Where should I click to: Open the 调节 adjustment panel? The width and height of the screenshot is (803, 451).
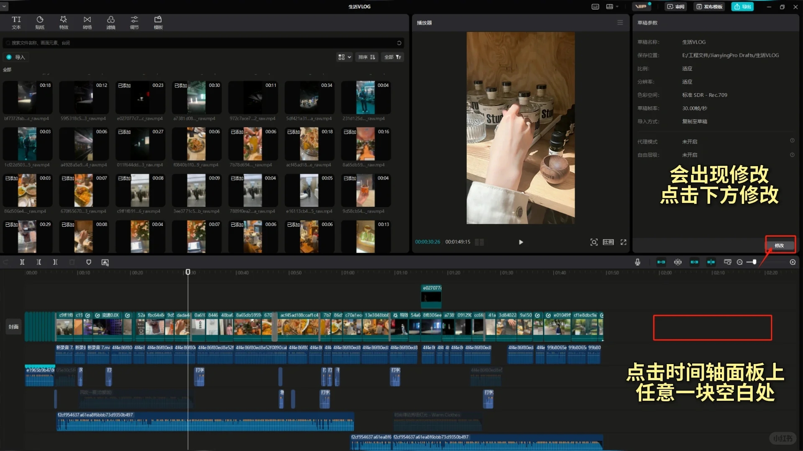(134, 23)
